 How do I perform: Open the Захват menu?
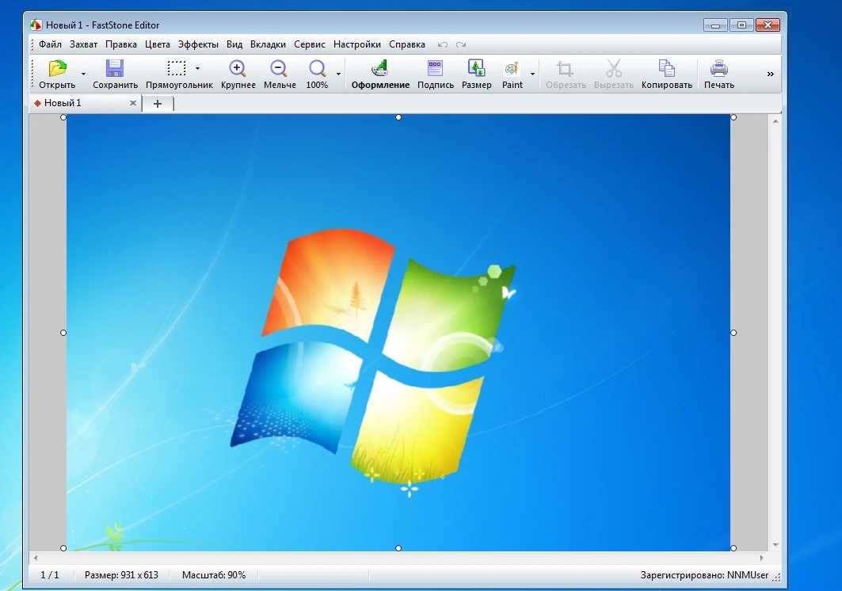click(84, 44)
